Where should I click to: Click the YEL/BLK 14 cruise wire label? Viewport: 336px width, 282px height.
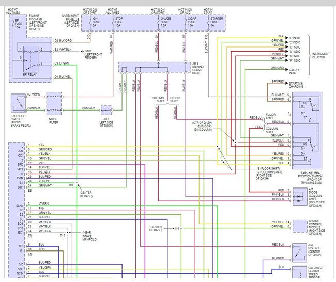pos(281,222)
